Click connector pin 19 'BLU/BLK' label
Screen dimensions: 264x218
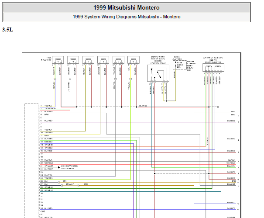coord(48,160)
